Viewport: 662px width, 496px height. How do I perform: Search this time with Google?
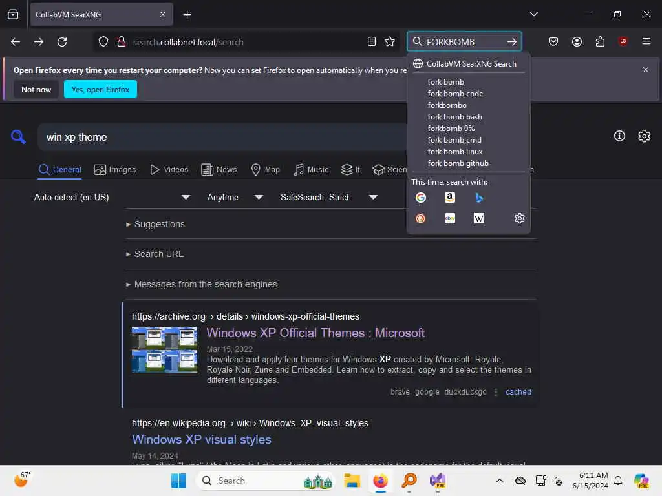(420, 198)
